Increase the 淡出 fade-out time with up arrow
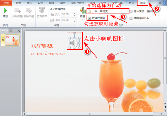167x116 pixels. 74,19
